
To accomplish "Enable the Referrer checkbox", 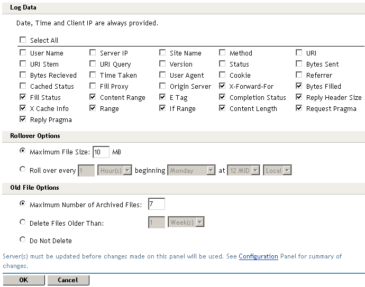I will click(299, 75).
